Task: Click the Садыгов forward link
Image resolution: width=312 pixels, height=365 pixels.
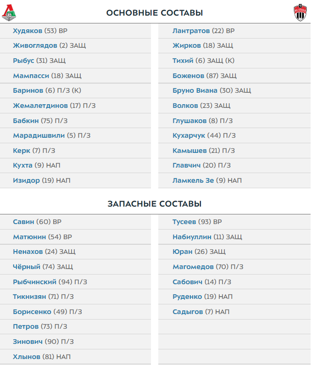Action: pos(188,312)
